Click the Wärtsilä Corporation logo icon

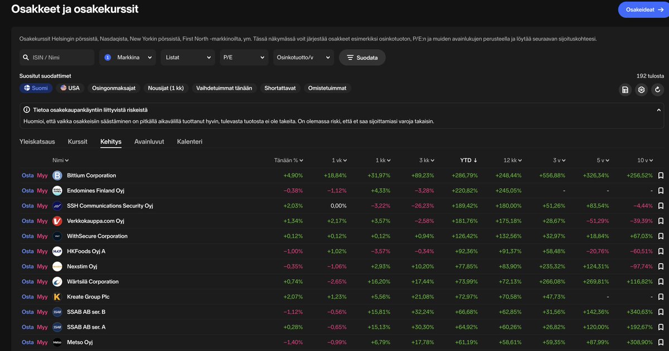coord(57,281)
